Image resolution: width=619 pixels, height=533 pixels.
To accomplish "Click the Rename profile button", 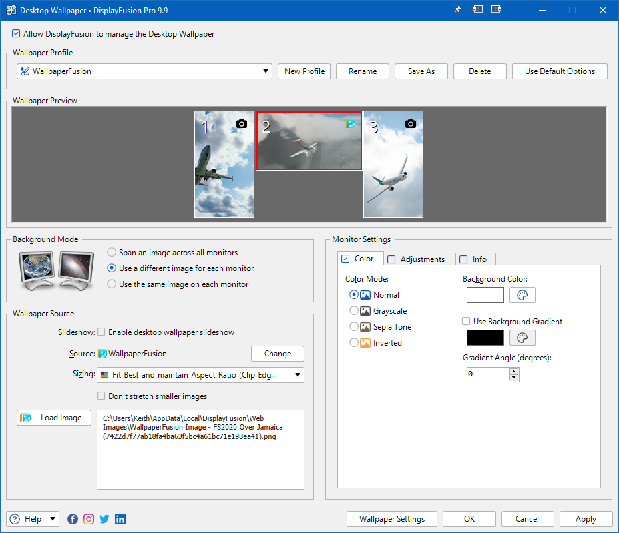I will coord(363,71).
